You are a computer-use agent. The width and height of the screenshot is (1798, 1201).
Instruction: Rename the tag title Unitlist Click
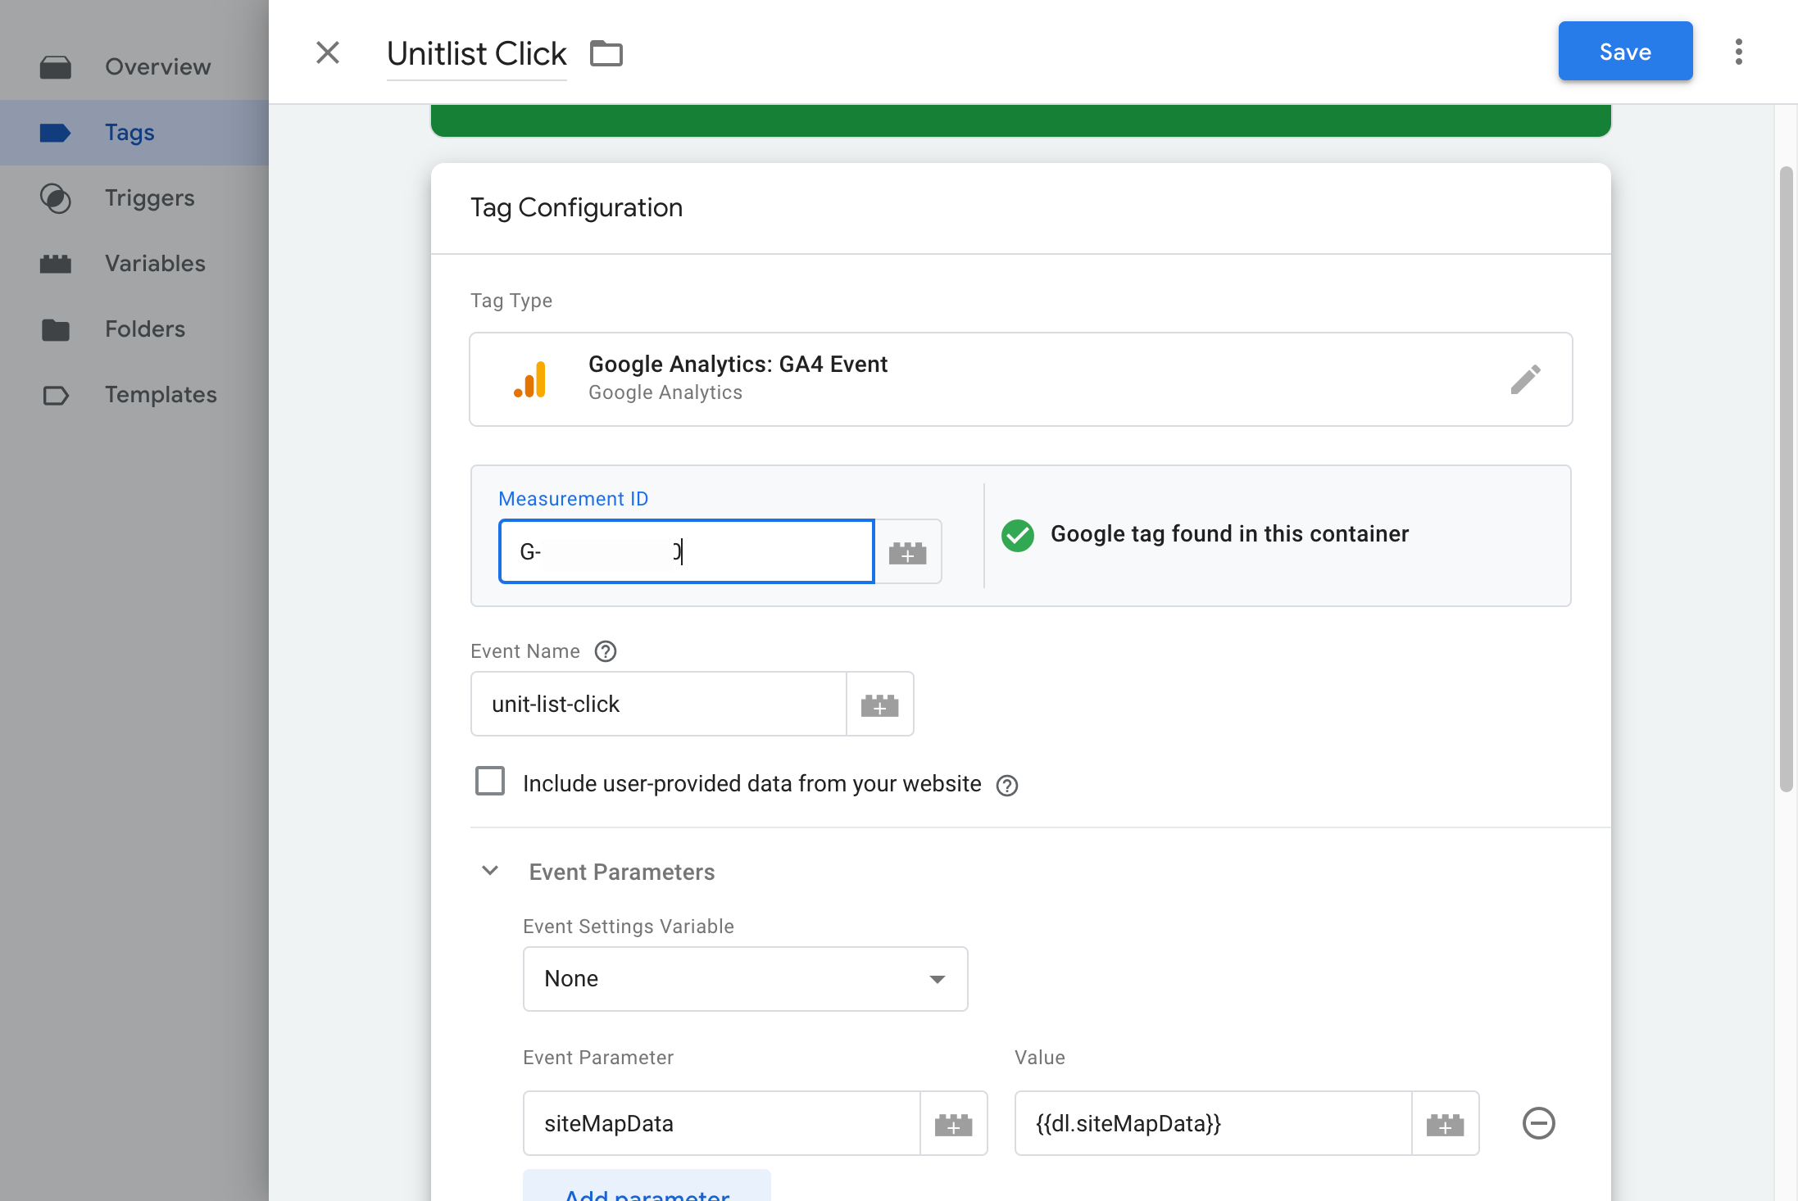coord(476,54)
